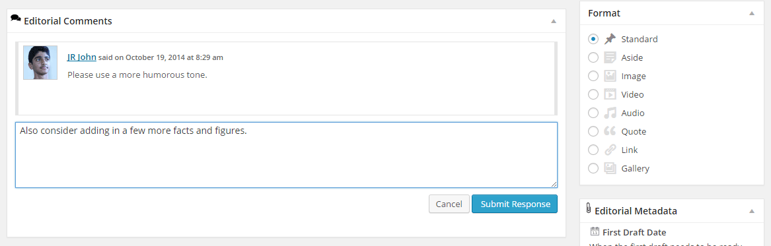Collapse the Format panel with arrow
The height and width of the screenshot is (246, 771).
pyautogui.click(x=751, y=13)
